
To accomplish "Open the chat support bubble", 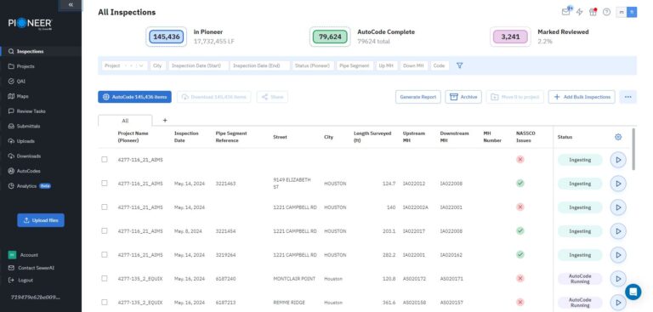I will pos(633,292).
